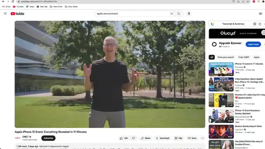Open realme c51 unboxing thumbnail
This screenshot has height=149, width=265.
[x=221, y=100]
